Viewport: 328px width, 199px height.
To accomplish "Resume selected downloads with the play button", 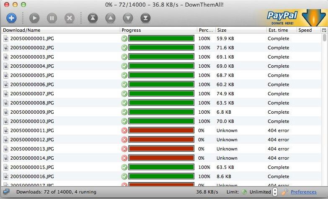I will click(34, 18).
